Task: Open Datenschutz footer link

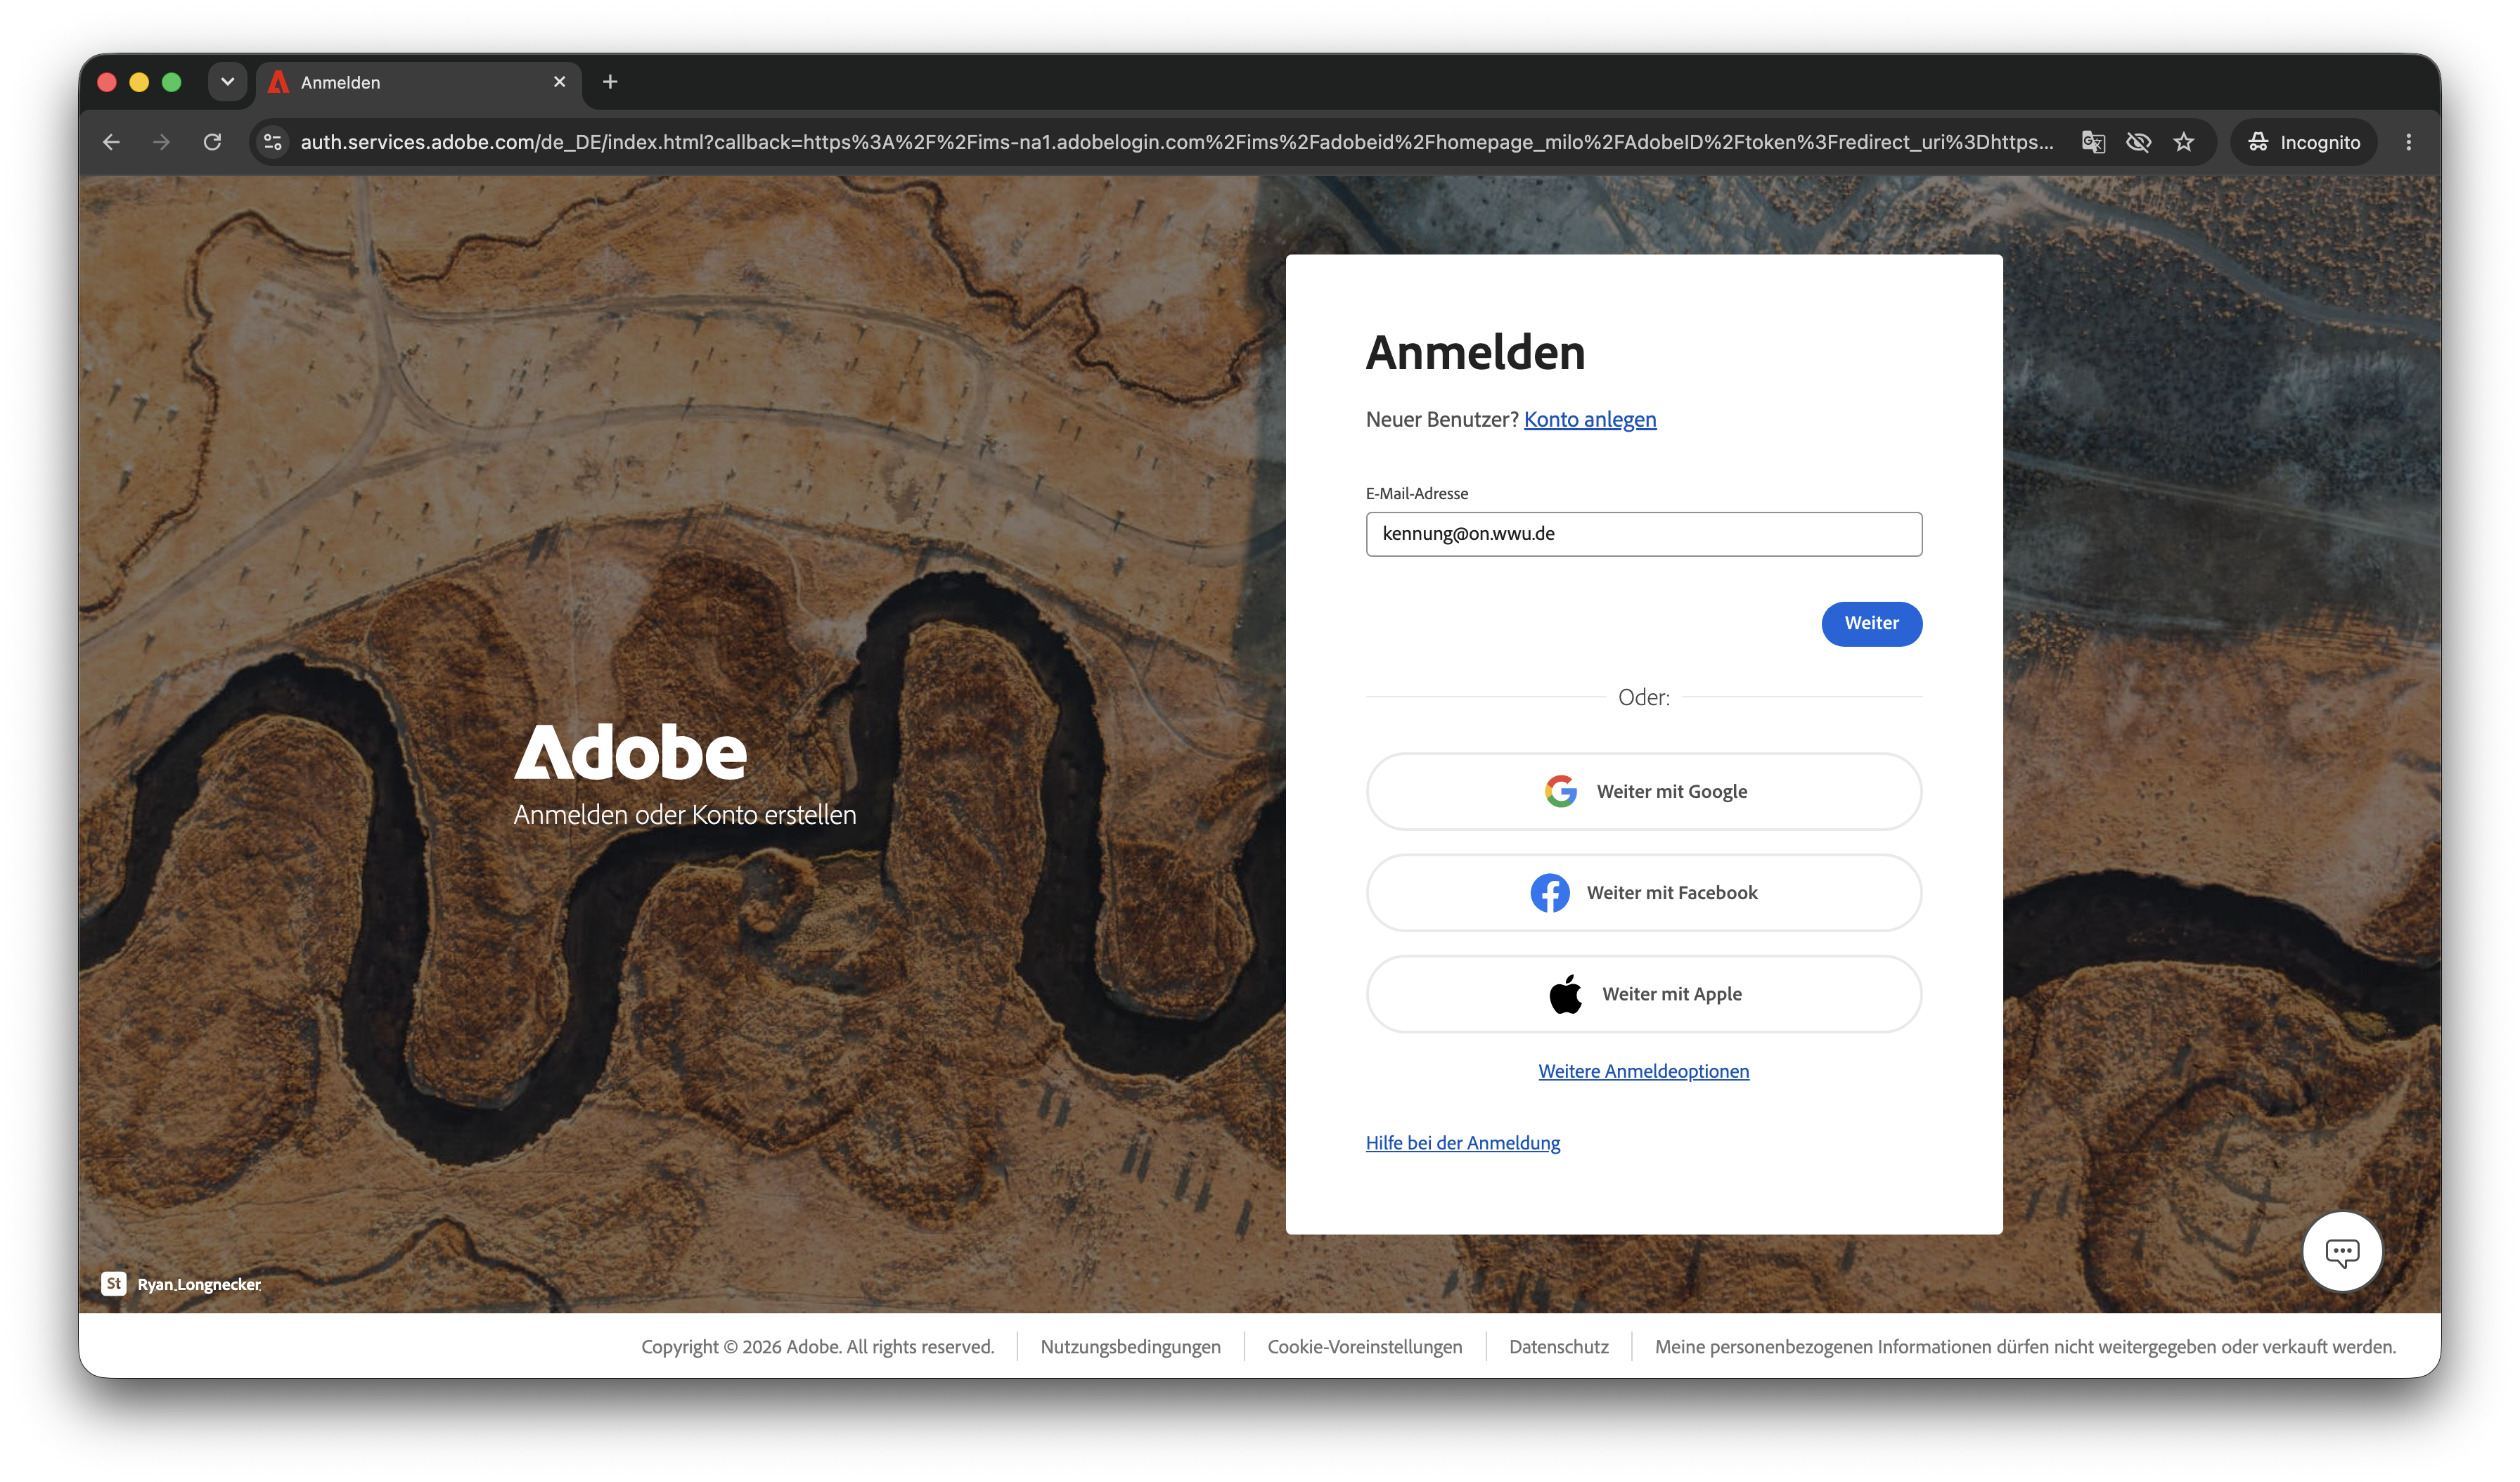Action: click(1558, 1346)
